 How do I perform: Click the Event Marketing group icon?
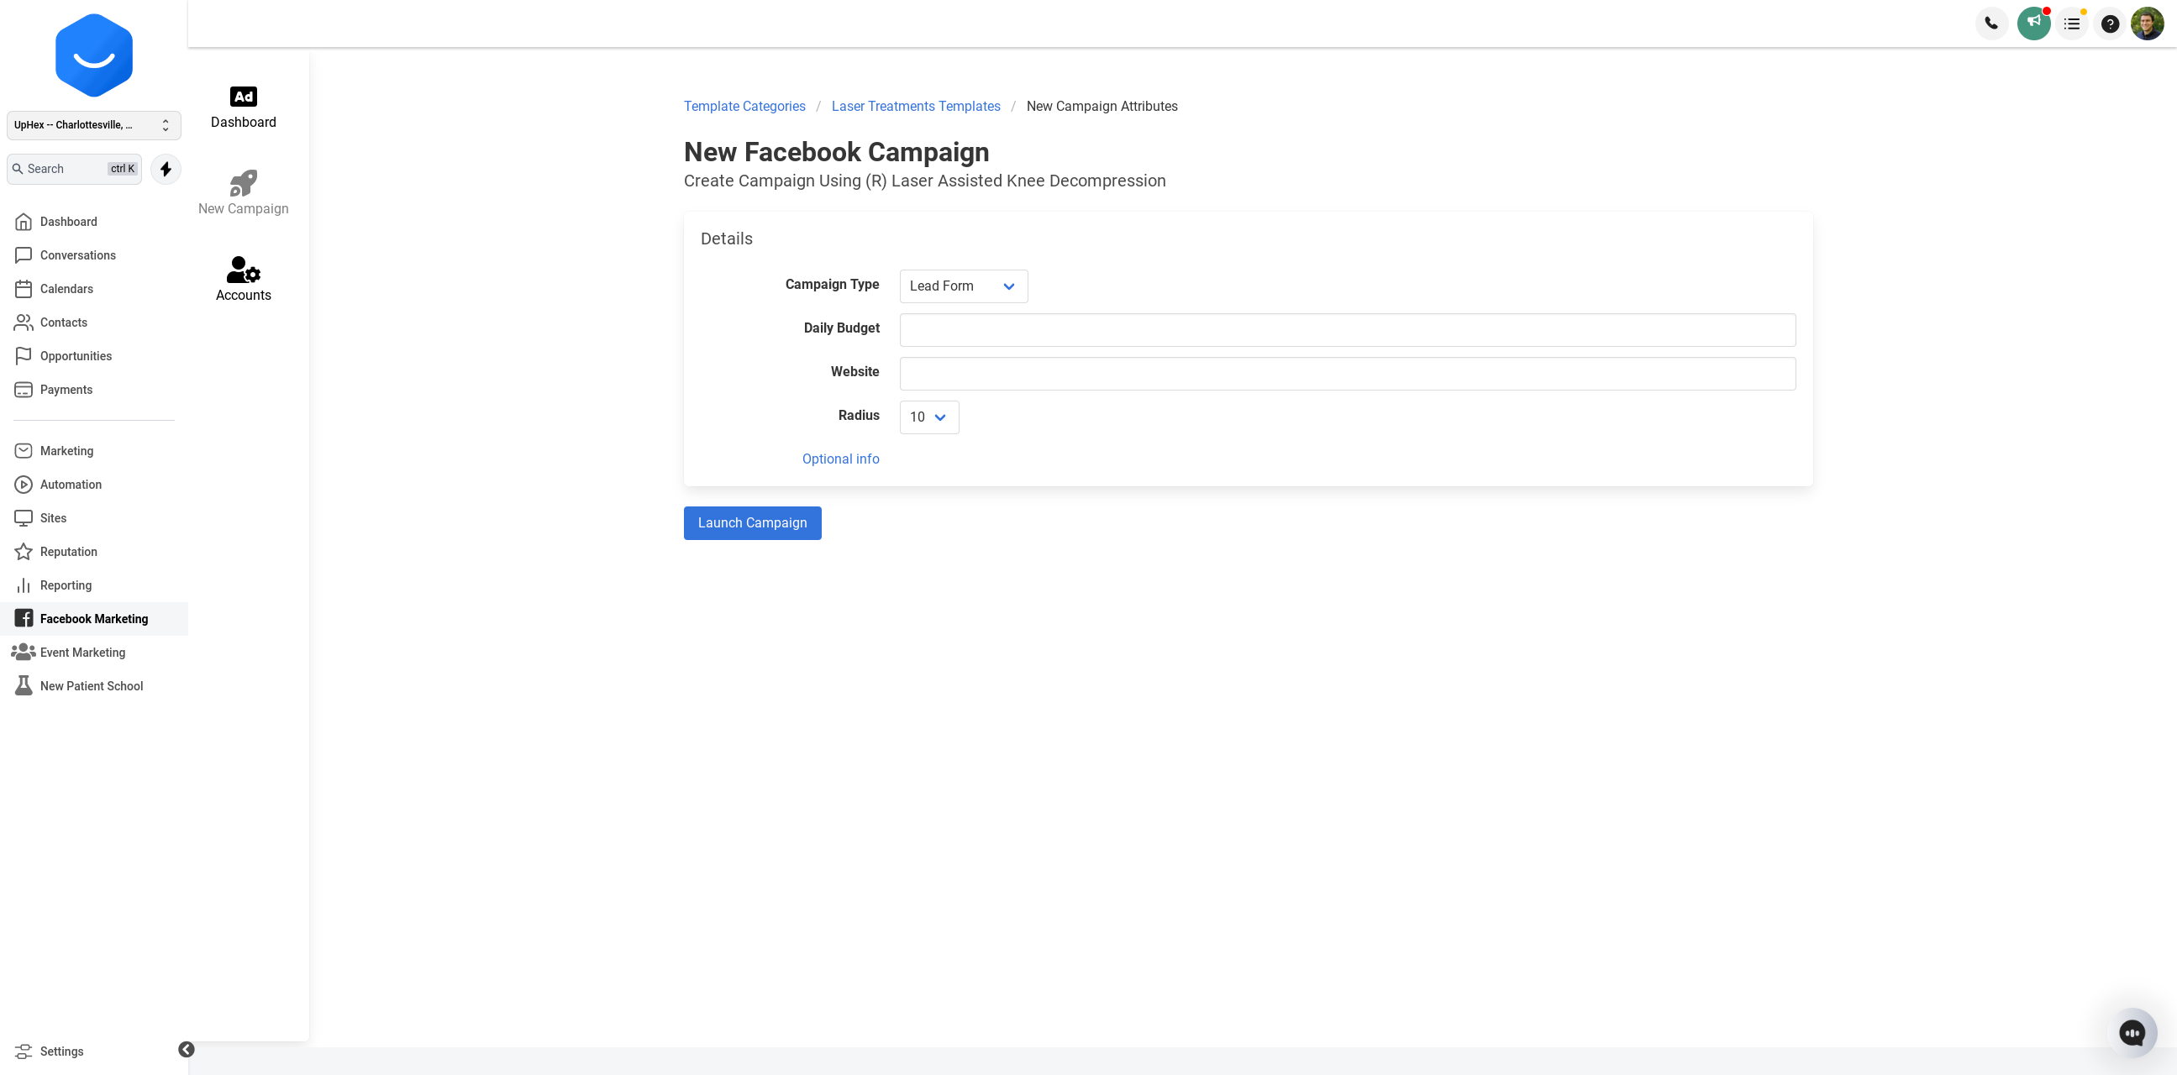(x=23, y=652)
